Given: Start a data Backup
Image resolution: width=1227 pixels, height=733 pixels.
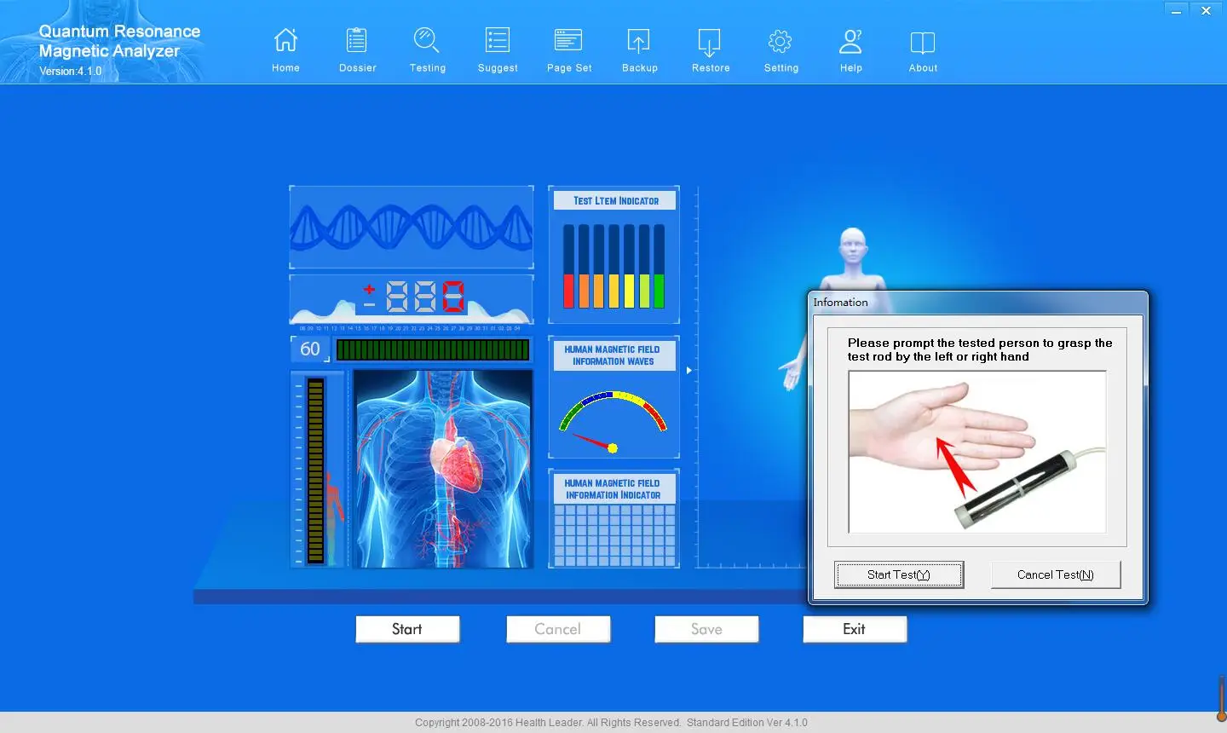Looking at the screenshot, I should (x=640, y=49).
